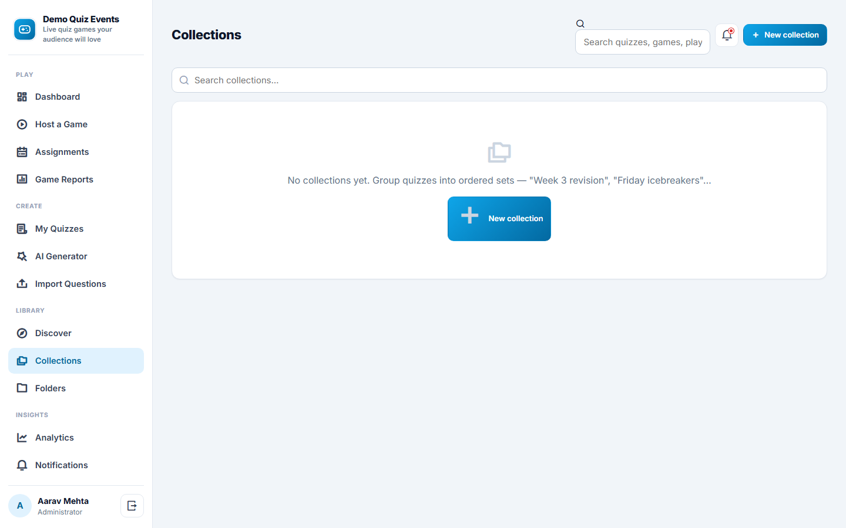The image size is (846, 528).
Task: Click the empty-state collections stack icon
Action: 499,153
